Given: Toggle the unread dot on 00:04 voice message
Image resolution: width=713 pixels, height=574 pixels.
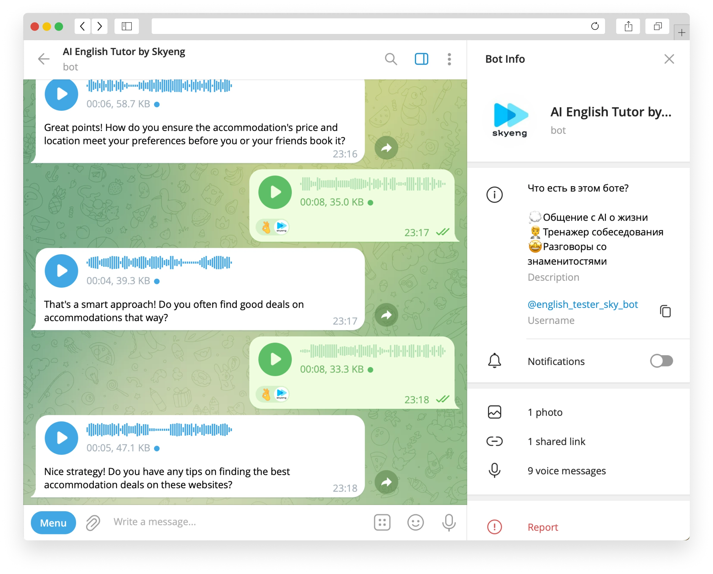Looking at the screenshot, I should [x=156, y=281].
